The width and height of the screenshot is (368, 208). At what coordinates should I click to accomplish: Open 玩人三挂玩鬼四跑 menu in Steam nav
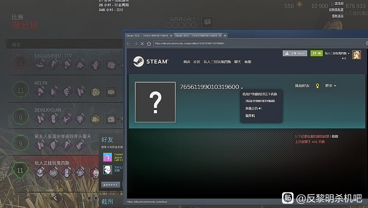(217, 62)
